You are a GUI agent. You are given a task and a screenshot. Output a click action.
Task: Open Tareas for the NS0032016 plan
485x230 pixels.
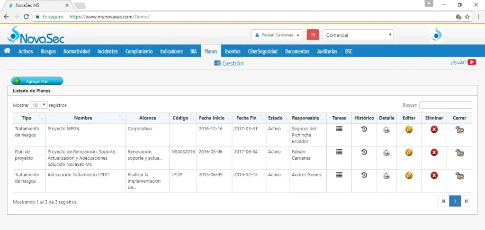339,152
